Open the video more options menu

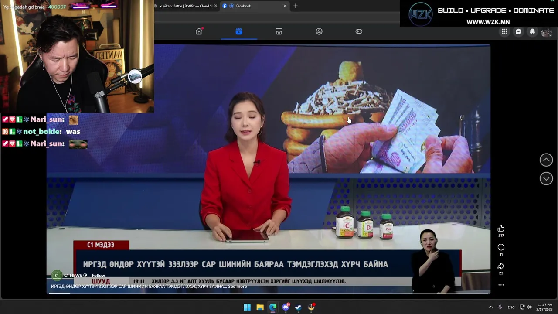point(501,285)
